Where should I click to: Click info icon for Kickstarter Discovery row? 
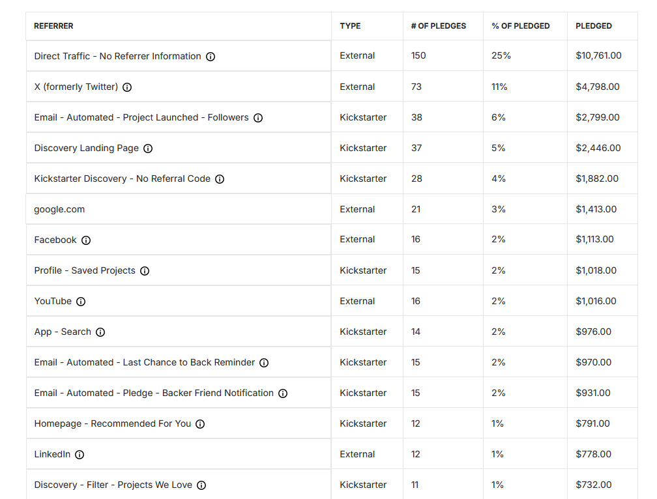tap(220, 179)
